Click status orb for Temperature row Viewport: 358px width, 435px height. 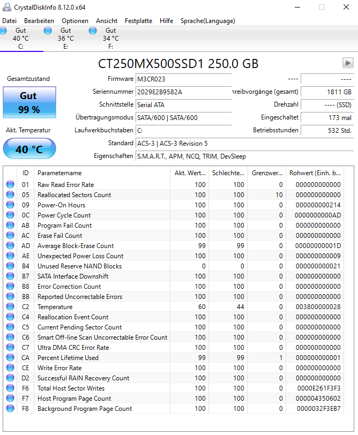(10, 306)
